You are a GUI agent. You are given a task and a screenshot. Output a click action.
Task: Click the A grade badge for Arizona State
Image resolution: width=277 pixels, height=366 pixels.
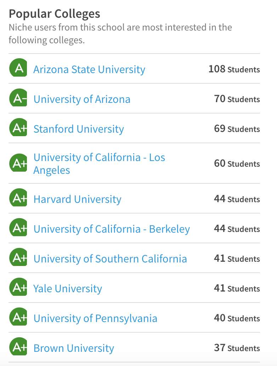(x=18, y=68)
